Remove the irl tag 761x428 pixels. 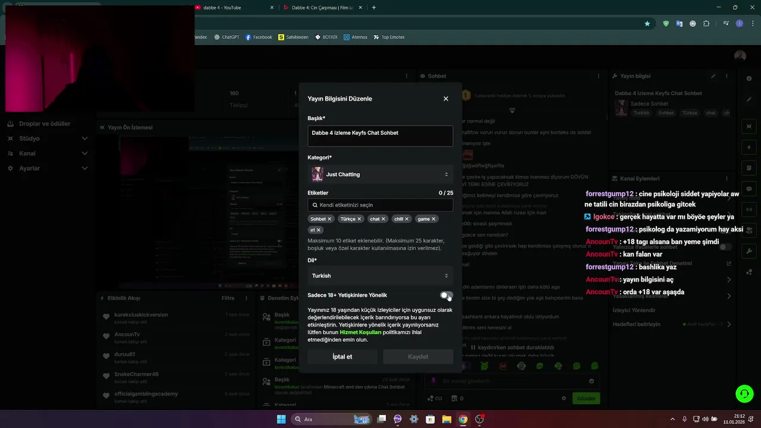click(318, 230)
